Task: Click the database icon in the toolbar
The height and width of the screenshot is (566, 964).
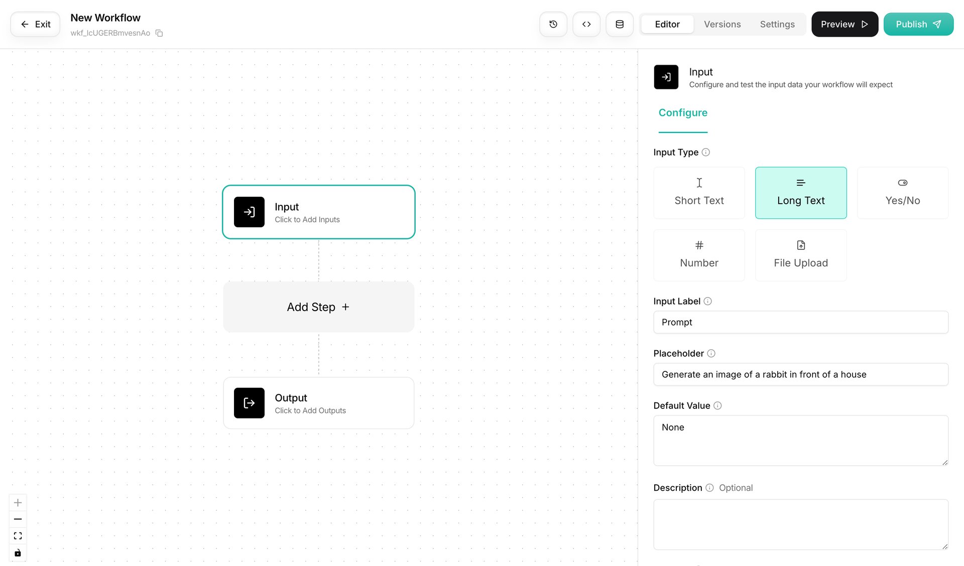Action: pyautogui.click(x=619, y=24)
